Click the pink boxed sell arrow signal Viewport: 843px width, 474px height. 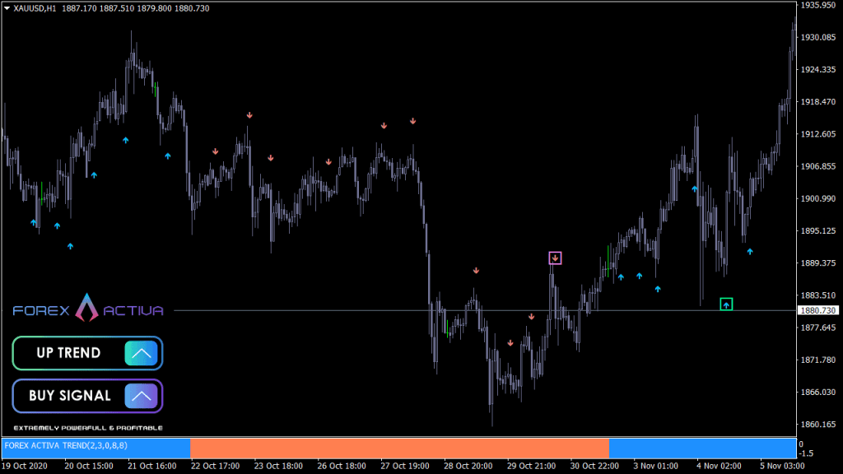coord(555,258)
